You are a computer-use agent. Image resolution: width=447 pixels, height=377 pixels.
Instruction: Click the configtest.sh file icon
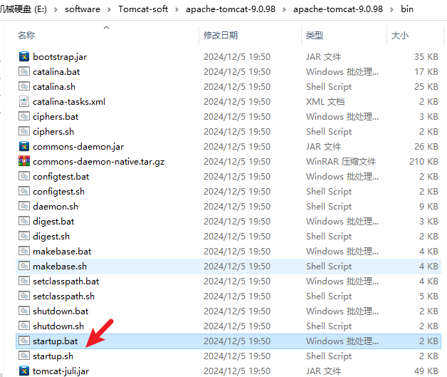click(x=24, y=191)
